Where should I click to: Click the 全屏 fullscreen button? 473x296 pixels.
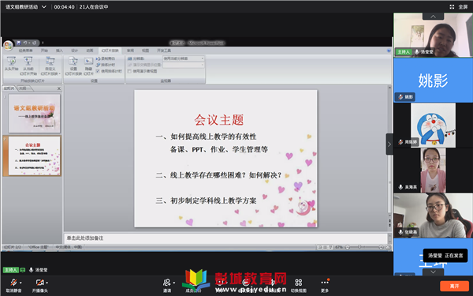pyautogui.click(x=459, y=6)
